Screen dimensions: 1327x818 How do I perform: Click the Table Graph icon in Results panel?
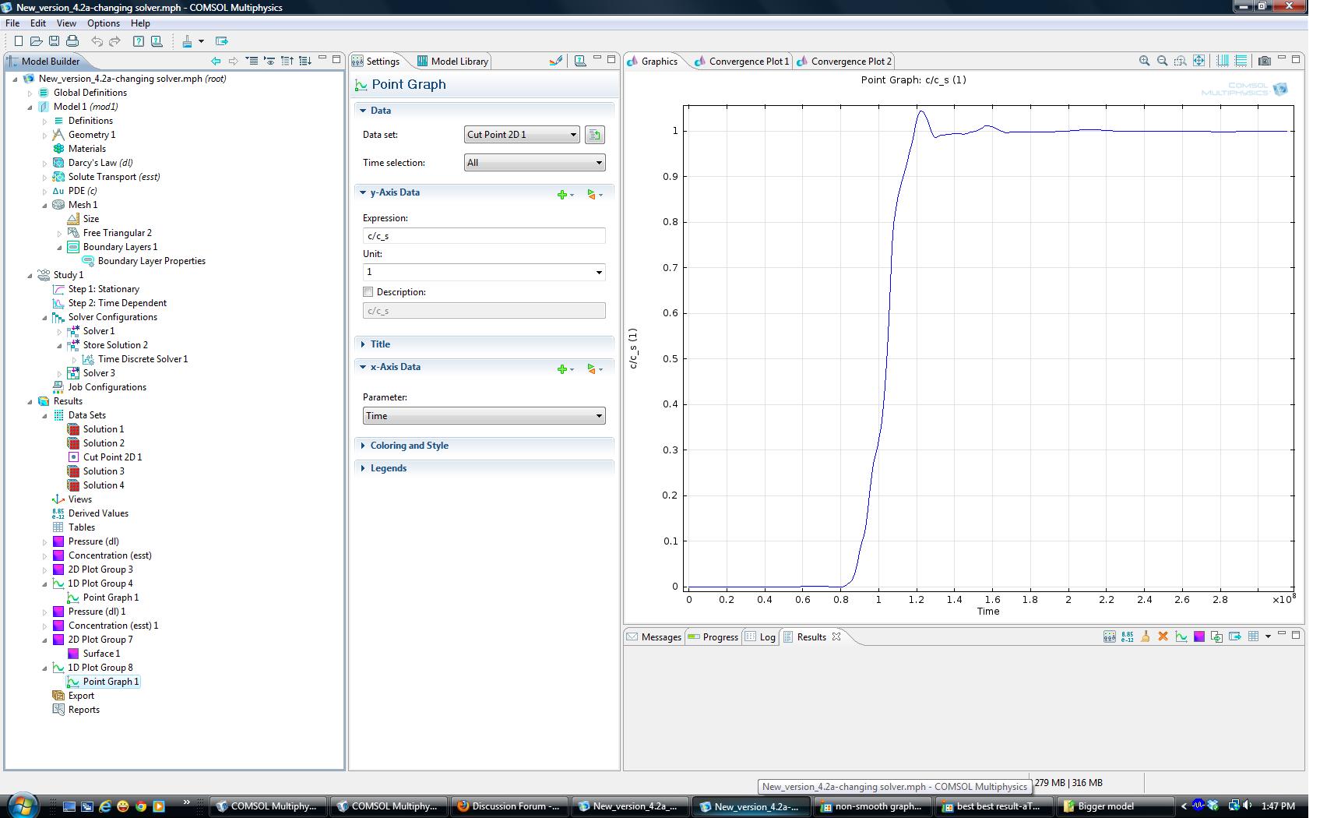click(x=1181, y=636)
